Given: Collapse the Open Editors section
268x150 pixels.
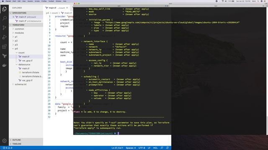Looking at the screenshot, I should (26, 13).
